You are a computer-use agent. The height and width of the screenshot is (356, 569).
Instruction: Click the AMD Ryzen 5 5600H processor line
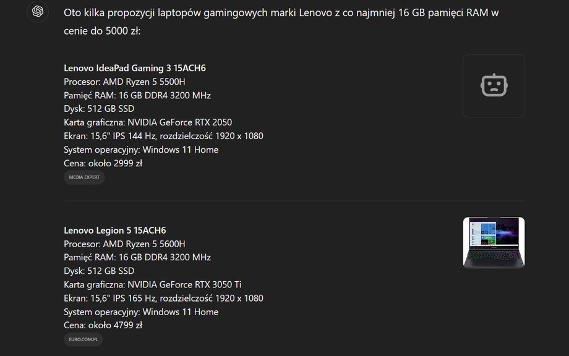coord(124,244)
